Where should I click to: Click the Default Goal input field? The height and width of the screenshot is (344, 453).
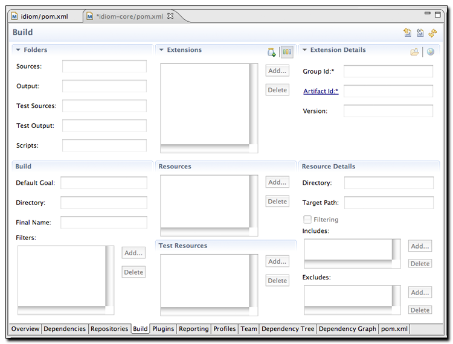103,183
